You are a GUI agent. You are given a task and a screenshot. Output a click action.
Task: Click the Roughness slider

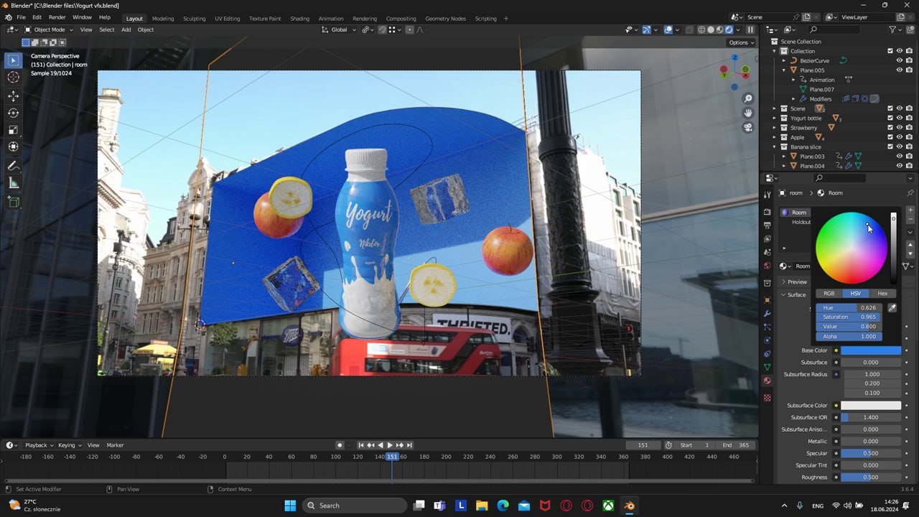[871, 478]
